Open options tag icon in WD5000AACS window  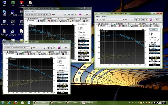(x=76, y=15)
